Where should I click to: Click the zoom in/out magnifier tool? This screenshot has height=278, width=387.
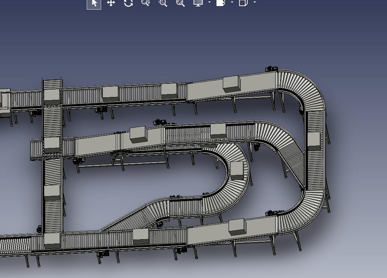coord(146,3)
